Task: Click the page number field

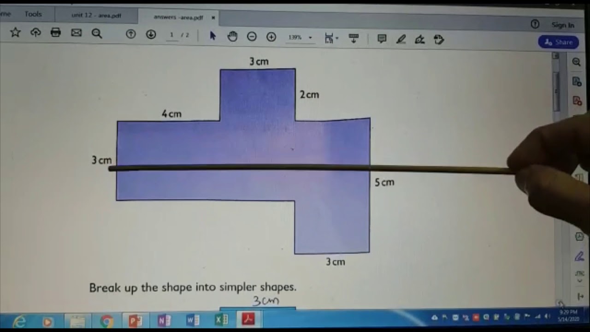Action: coord(172,35)
